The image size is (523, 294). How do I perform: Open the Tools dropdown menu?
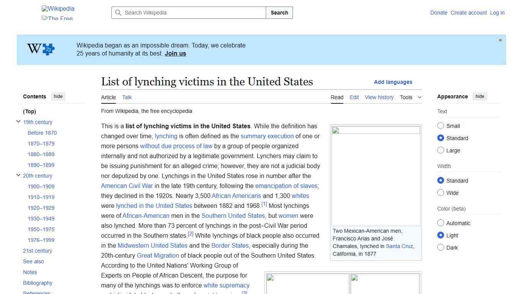point(410,97)
